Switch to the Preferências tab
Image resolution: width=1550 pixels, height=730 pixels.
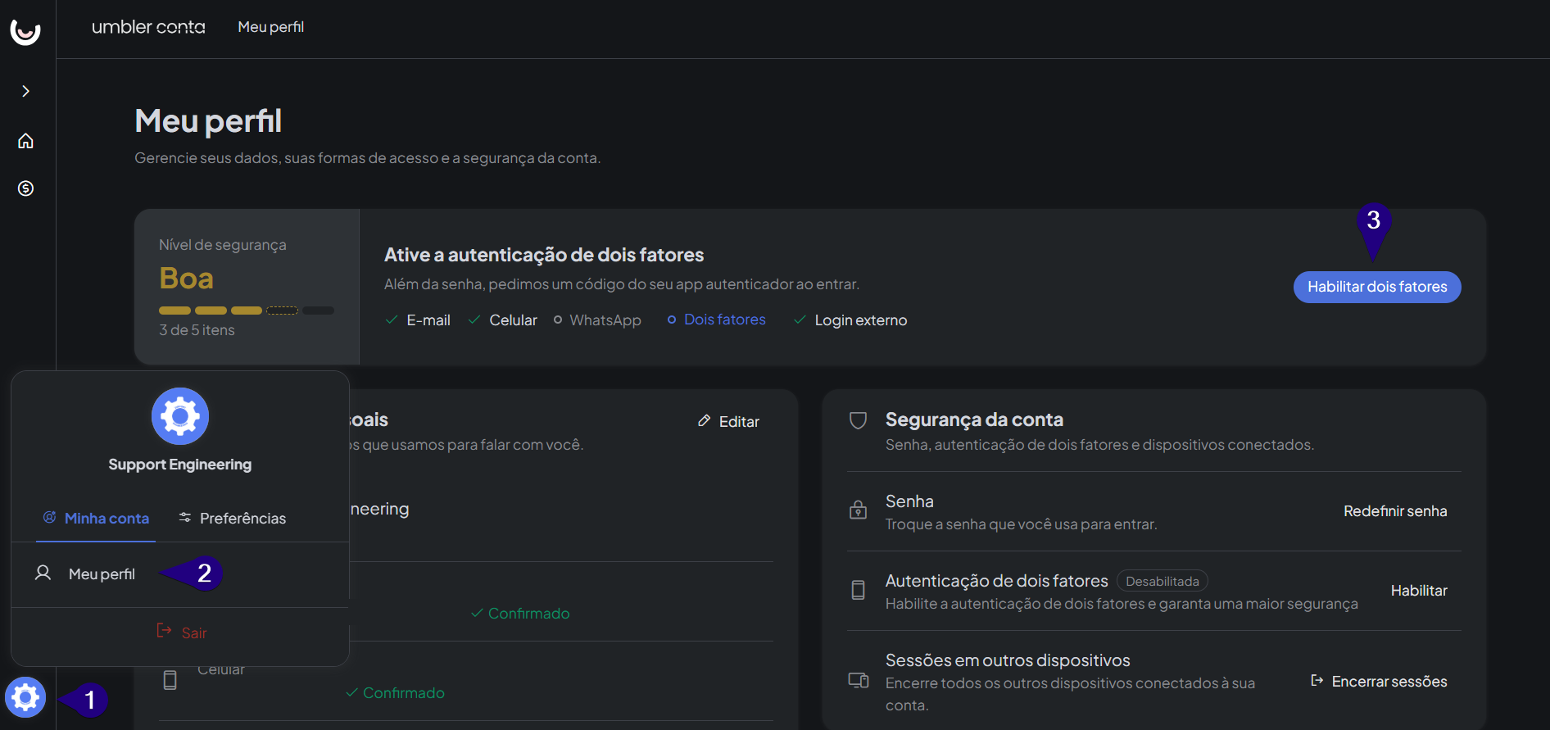(232, 519)
